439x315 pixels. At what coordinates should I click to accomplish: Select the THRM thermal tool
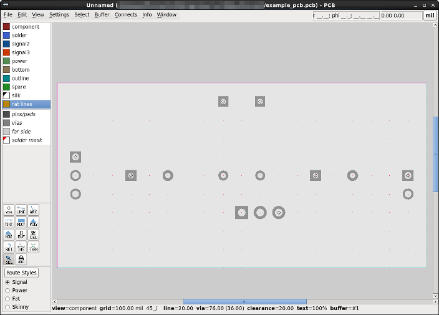[33, 247]
